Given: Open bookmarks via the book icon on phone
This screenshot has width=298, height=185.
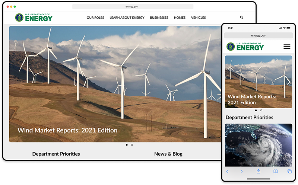Looking at the screenshot, I should click(x=276, y=171).
